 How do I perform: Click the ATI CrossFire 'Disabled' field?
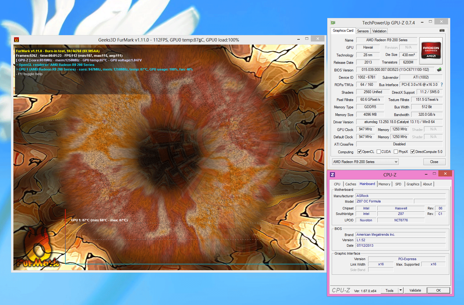(x=399, y=144)
